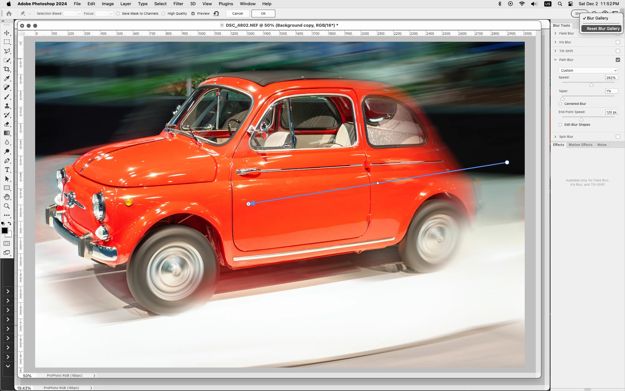The height and width of the screenshot is (391, 625).
Task: Enable the Iris Blur checkbox
Action: click(618, 42)
